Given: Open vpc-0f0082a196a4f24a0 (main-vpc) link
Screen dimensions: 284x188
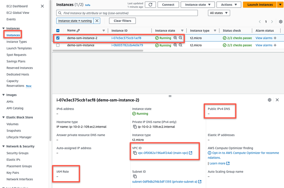Looking at the screenshot, I should [x=163, y=153].
